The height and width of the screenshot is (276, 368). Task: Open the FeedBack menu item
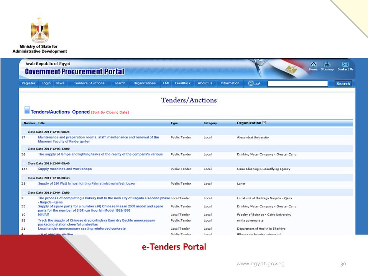click(183, 83)
